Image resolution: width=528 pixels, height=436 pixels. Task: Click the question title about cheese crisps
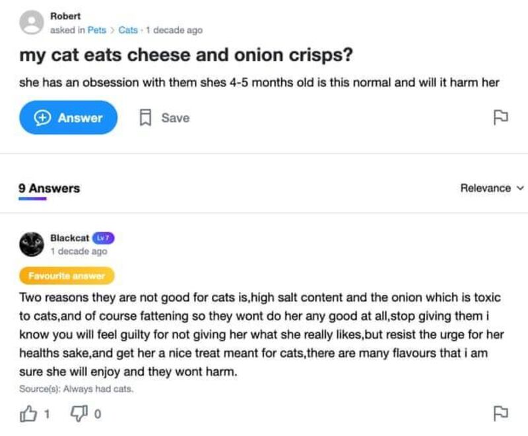coord(185,55)
